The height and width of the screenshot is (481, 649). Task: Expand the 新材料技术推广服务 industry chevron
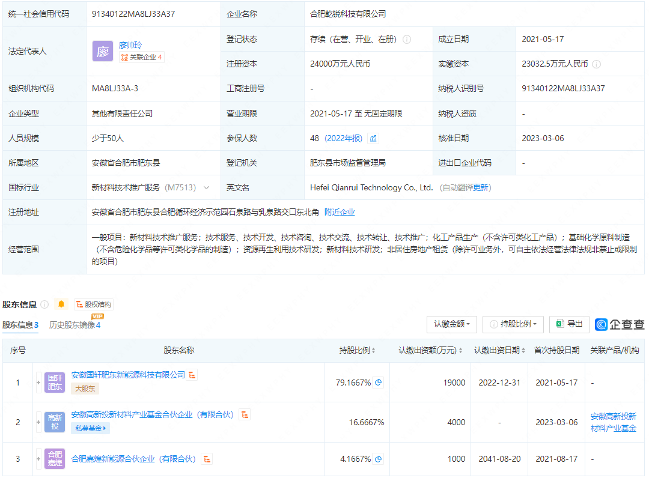[207, 188]
